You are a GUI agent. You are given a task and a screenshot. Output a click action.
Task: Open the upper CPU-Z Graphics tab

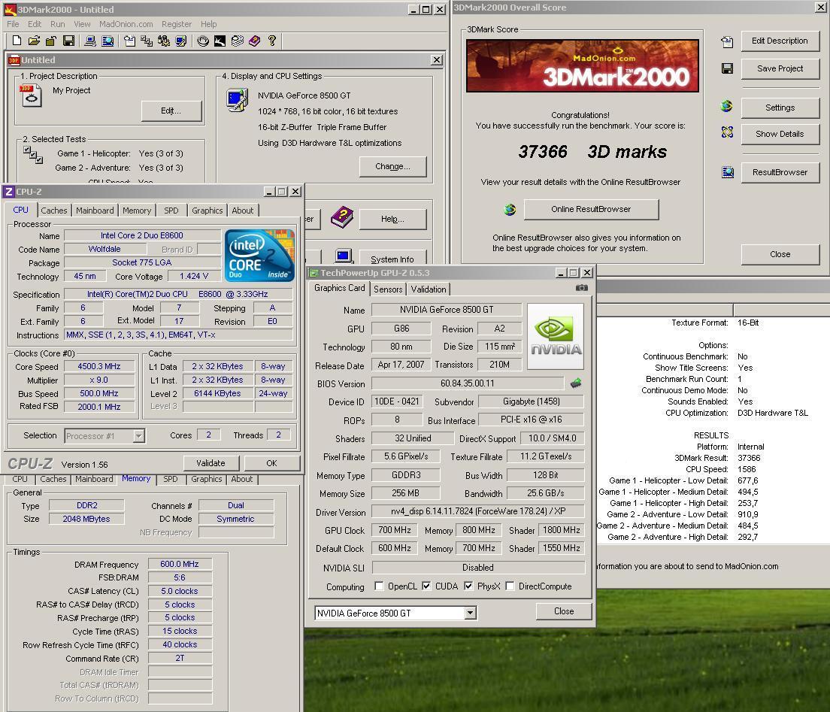[207, 211]
